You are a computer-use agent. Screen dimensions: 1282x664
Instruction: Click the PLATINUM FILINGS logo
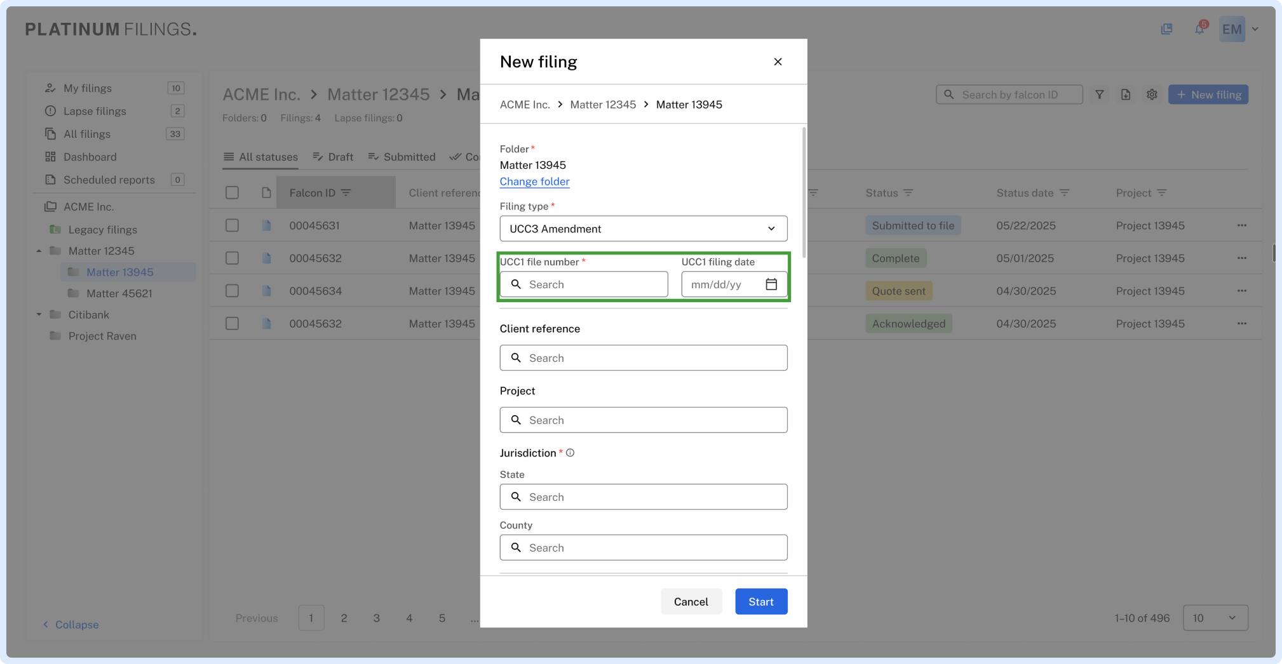[x=111, y=29]
